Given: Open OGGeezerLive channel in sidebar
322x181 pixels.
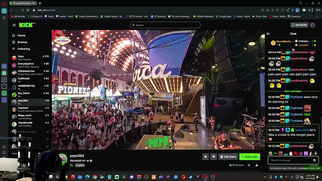Looking at the screenshot, I should point(30,72).
